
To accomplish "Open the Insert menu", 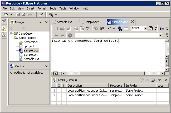I will [30, 8].
